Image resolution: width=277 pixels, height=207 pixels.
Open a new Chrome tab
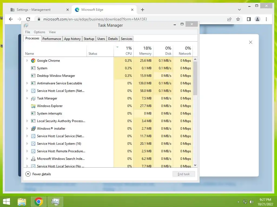143,10
